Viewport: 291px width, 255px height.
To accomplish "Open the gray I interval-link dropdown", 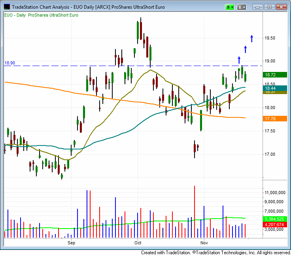I will click(x=242, y=7).
